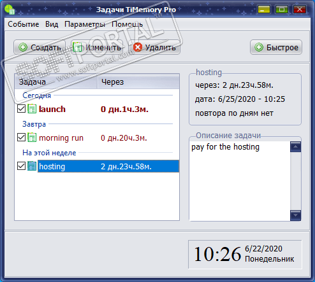Click the TiMemory app icon in title bar
Viewport: 315px width, 282px height.
pos(10,10)
